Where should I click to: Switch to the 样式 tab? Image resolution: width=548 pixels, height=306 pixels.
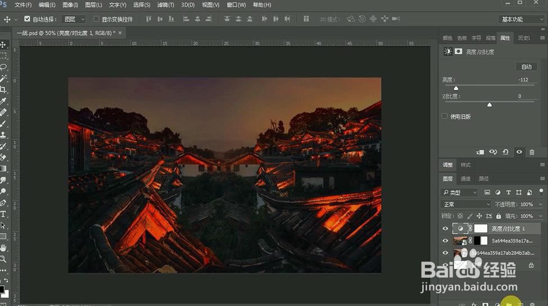point(465,165)
